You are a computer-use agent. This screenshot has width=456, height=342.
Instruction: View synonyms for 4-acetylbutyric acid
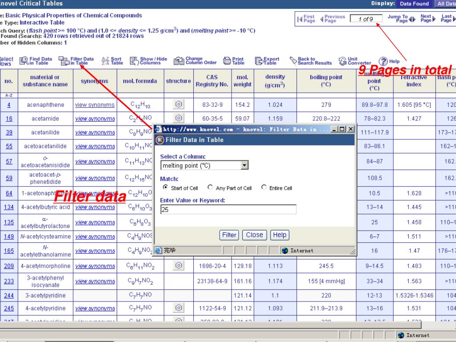click(95, 207)
